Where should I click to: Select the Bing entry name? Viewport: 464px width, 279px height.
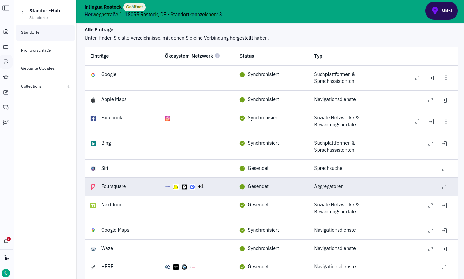coord(106,143)
